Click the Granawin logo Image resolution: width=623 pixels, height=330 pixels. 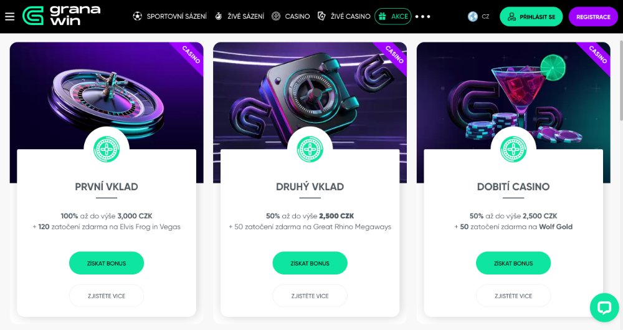point(61,16)
